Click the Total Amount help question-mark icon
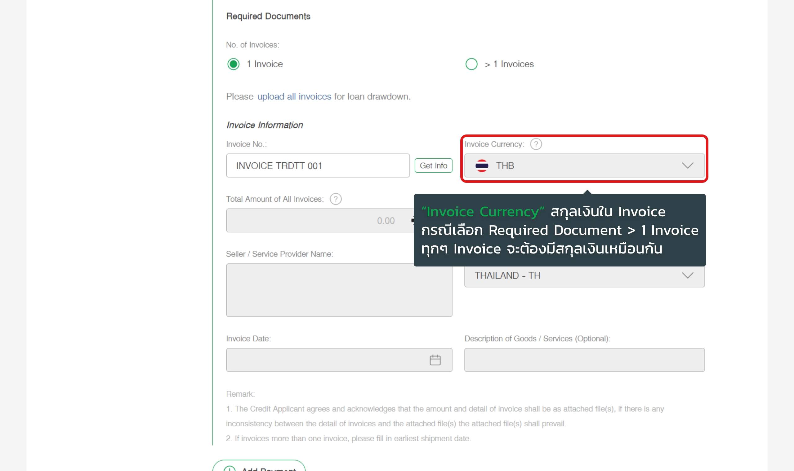Image resolution: width=794 pixels, height=471 pixels. pos(335,199)
